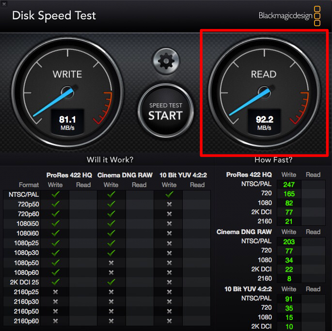Click the Cinema DNG RAW header in How Fast

tap(244, 232)
